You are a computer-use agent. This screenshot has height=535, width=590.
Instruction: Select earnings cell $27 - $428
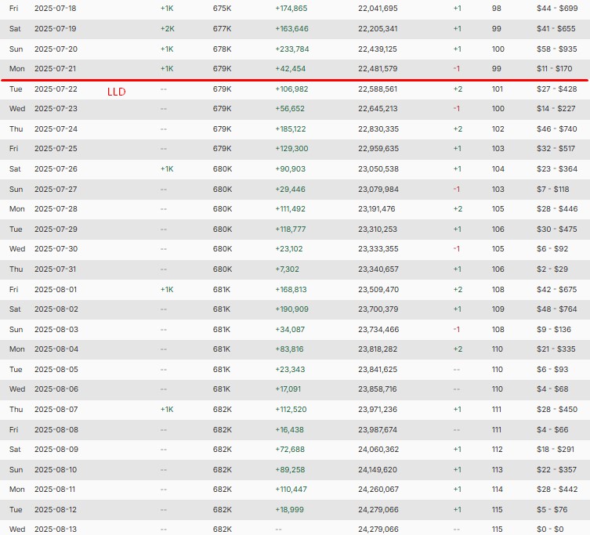click(x=556, y=89)
